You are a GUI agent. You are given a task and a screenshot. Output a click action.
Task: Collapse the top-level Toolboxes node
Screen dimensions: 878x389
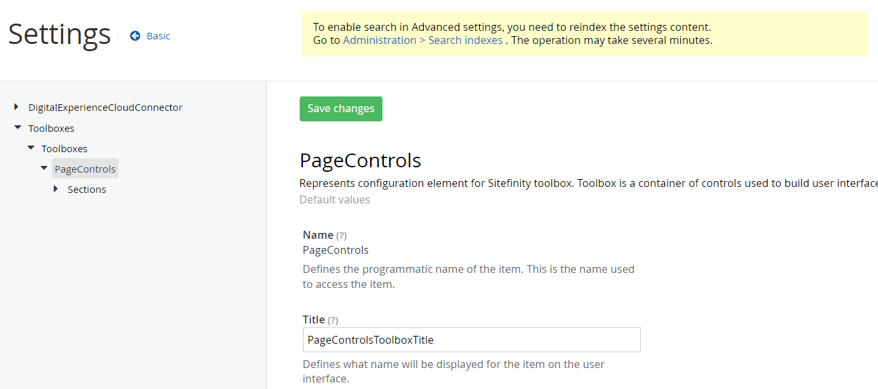click(17, 127)
